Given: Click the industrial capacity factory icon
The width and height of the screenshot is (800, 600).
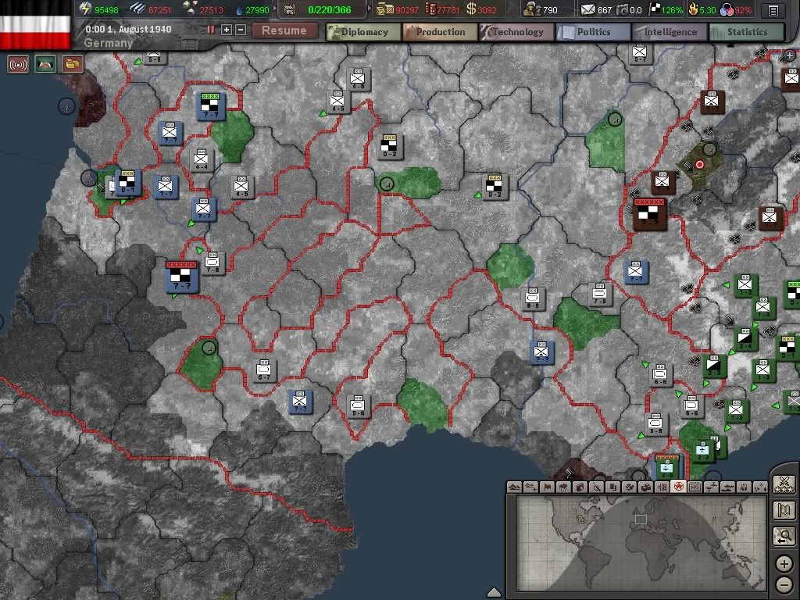Looking at the screenshot, I should point(290,9).
